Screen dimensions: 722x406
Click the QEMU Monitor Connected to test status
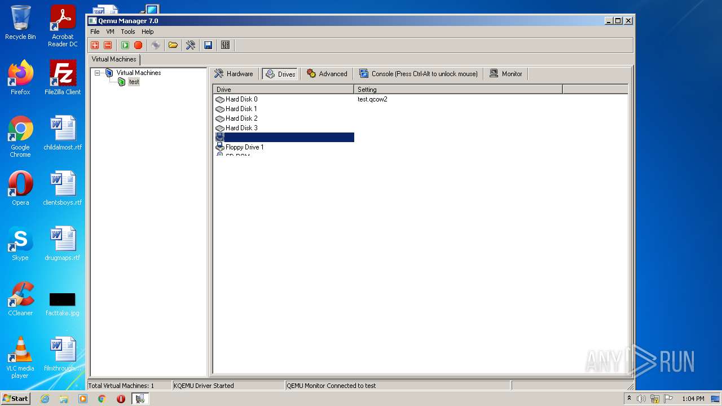point(331,386)
